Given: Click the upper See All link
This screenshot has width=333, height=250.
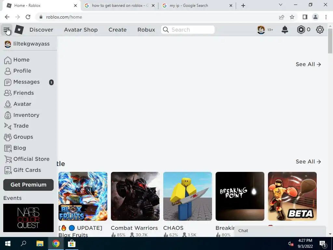Looking at the screenshot, I should (308, 64).
